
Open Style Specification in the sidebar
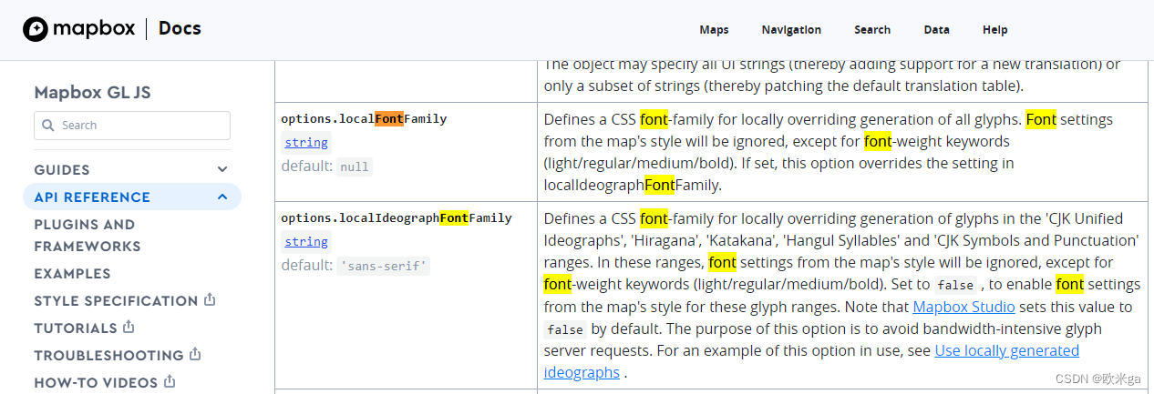(x=116, y=301)
